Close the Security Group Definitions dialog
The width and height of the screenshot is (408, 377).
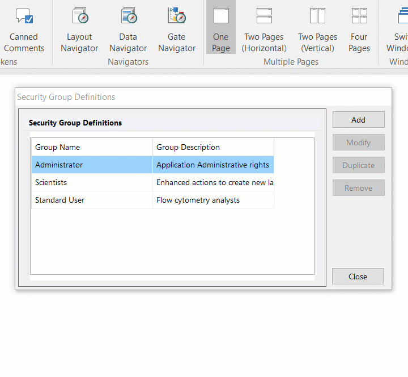[x=358, y=277]
